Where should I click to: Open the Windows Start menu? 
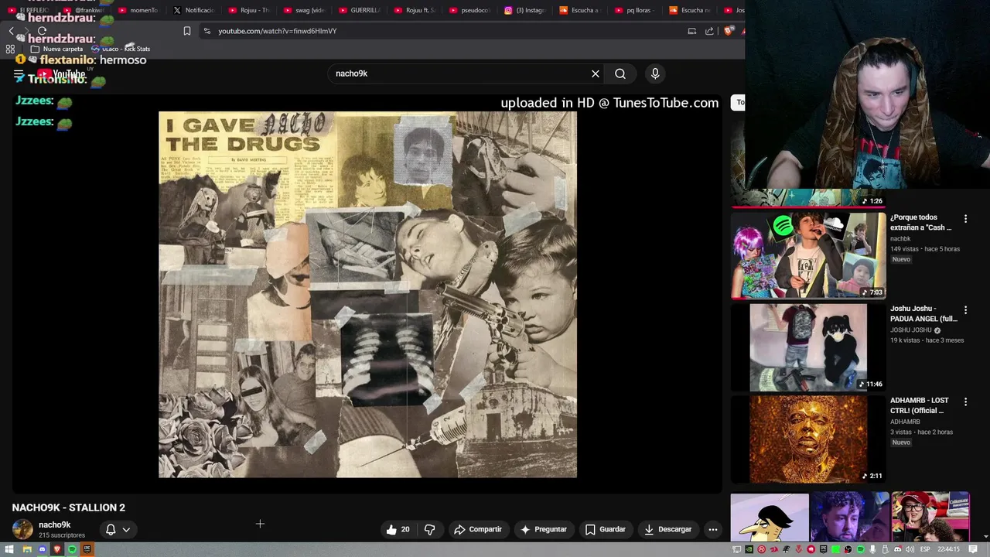tap(9, 549)
